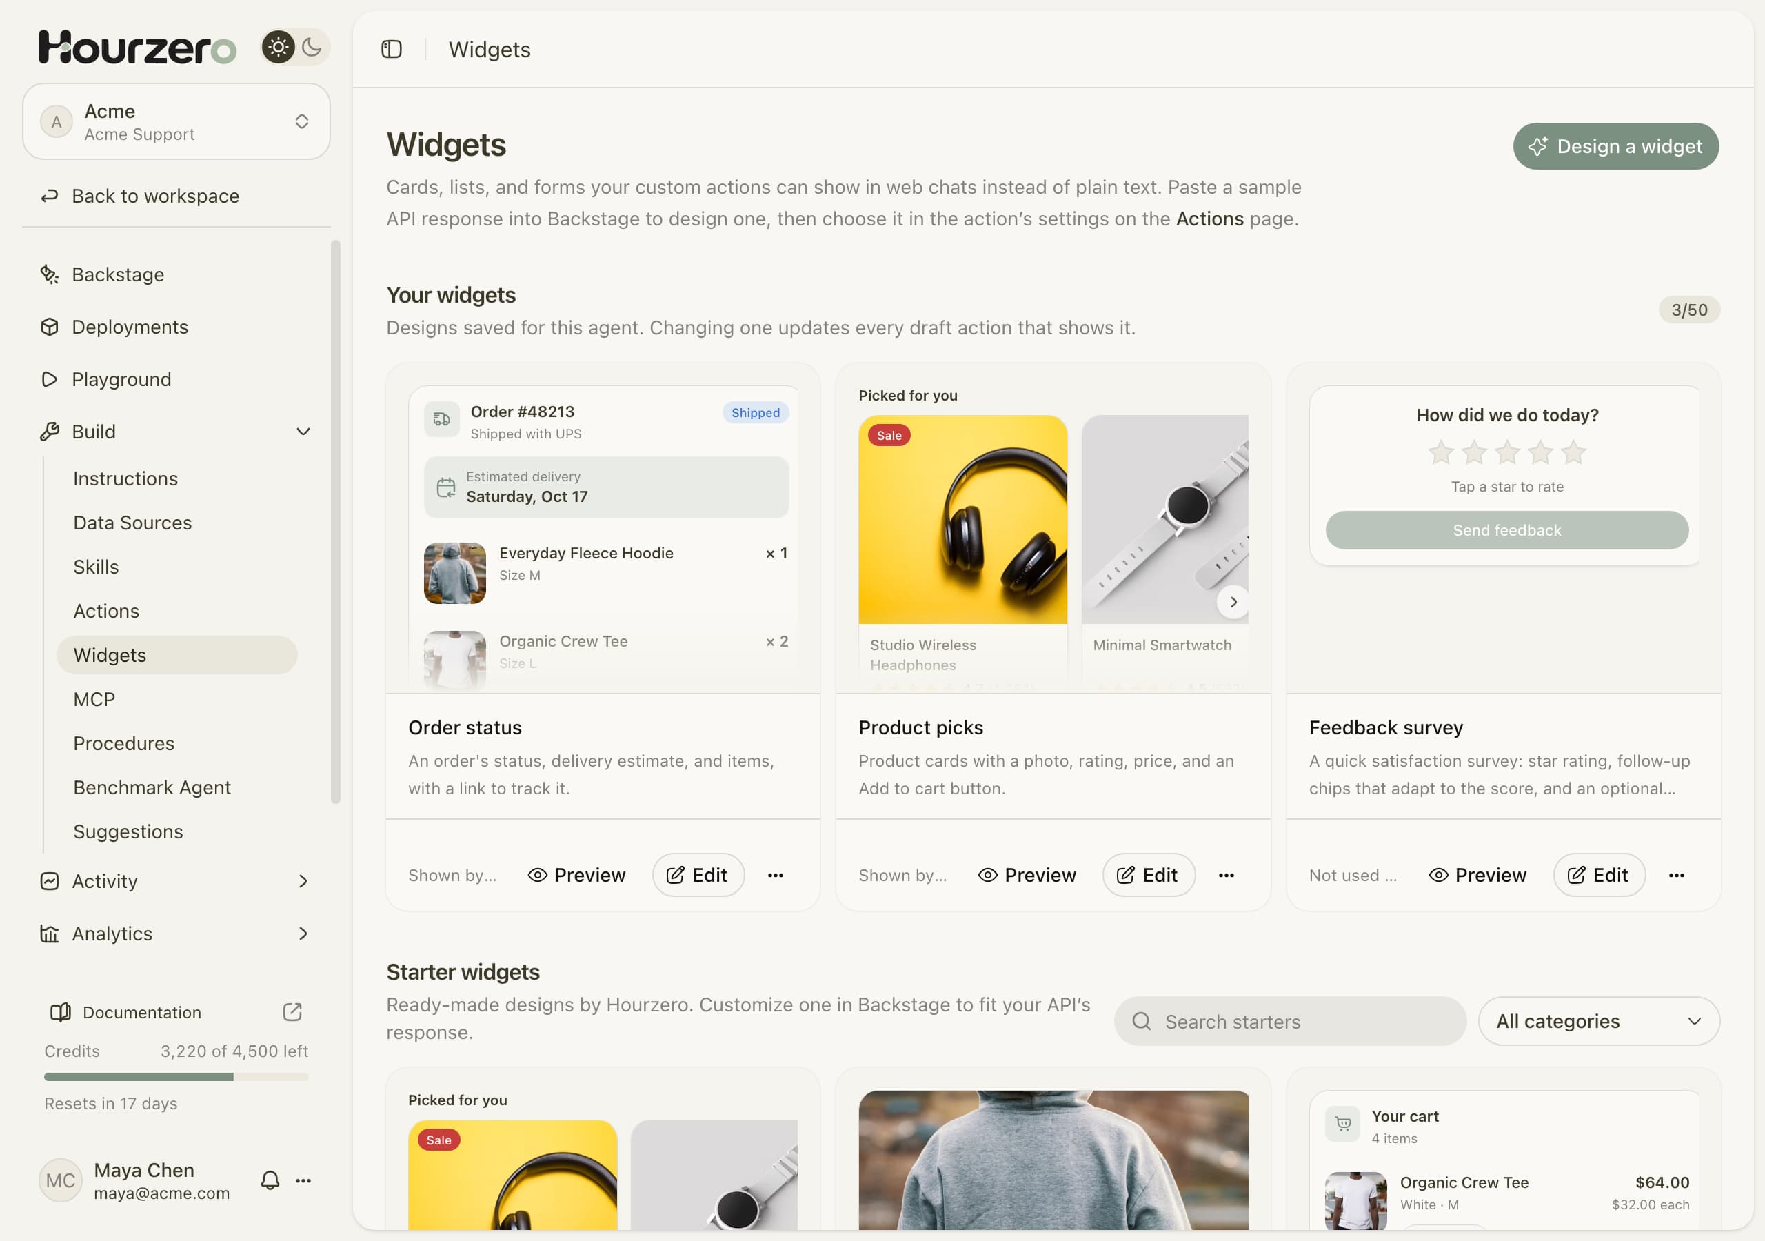
Task: Follow the Actions link in description
Action: click(x=1209, y=219)
